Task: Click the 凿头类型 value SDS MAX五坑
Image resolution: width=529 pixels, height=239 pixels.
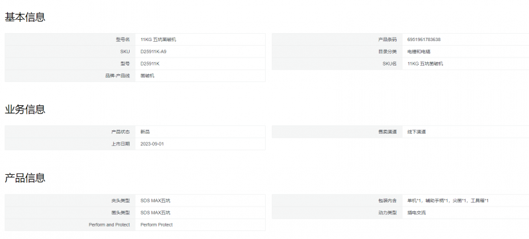Action: (155, 213)
